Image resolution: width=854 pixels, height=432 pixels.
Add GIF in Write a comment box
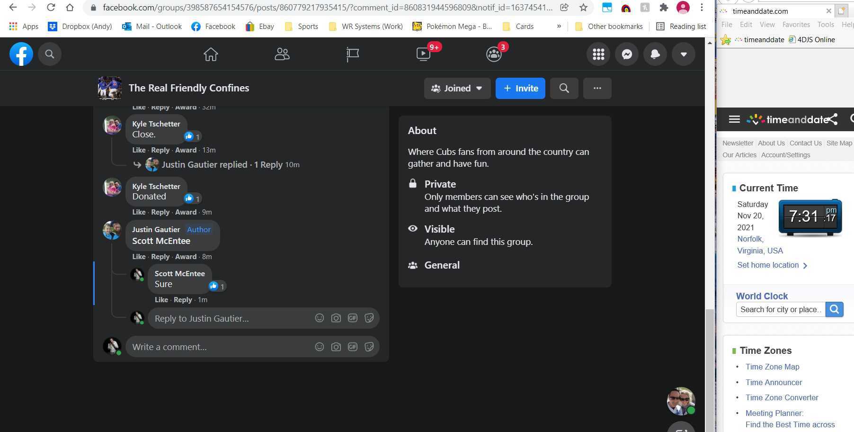(353, 347)
